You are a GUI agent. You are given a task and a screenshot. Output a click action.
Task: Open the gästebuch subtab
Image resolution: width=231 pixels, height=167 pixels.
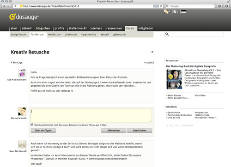pyautogui.click(x=119, y=35)
